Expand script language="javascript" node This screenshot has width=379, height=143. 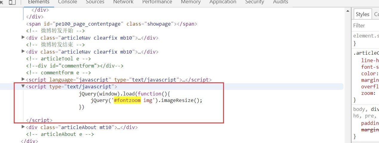(23, 79)
